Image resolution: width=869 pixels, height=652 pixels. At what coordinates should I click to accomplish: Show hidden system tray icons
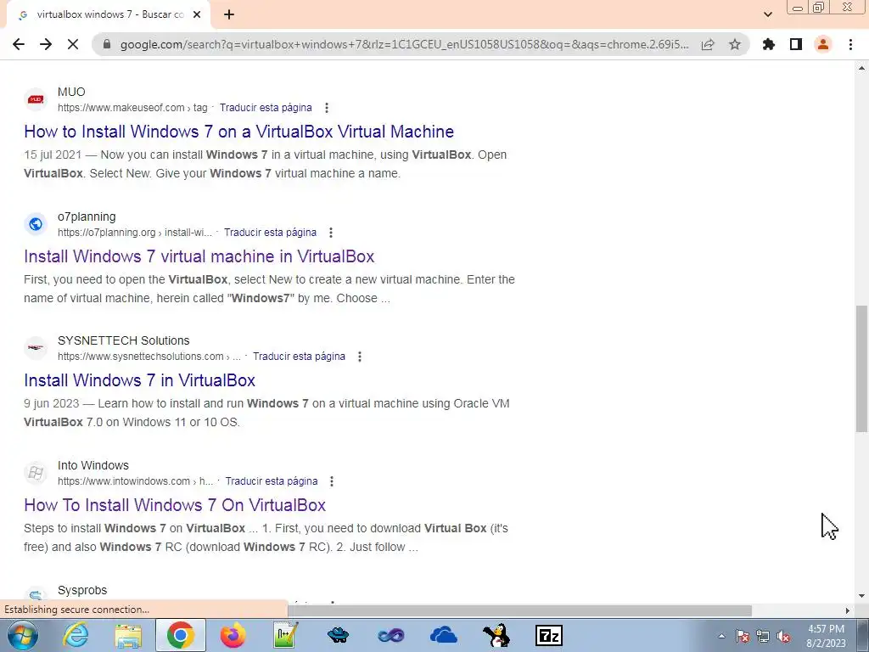pyautogui.click(x=721, y=636)
